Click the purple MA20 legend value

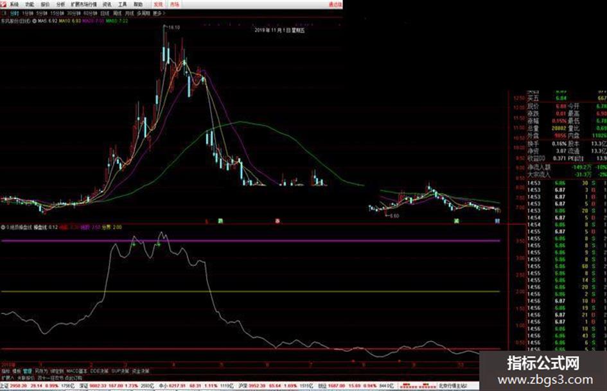(x=93, y=21)
